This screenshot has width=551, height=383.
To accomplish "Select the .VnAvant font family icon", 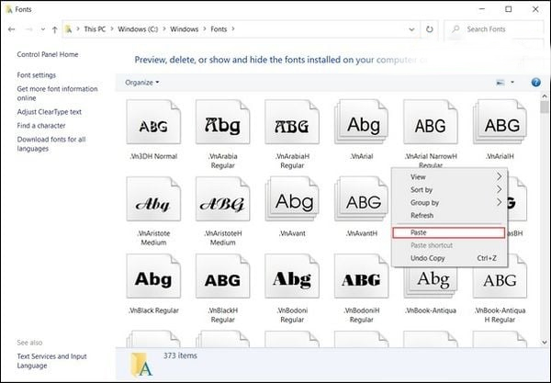I will pyautogui.click(x=292, y=199).
